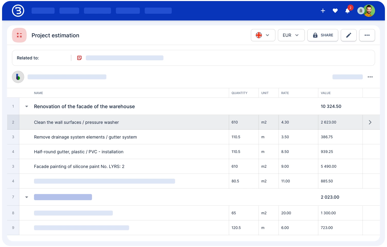Screen dimensions: 387x247
Task: Open the language flag dropdown
Action: (263, 35)
